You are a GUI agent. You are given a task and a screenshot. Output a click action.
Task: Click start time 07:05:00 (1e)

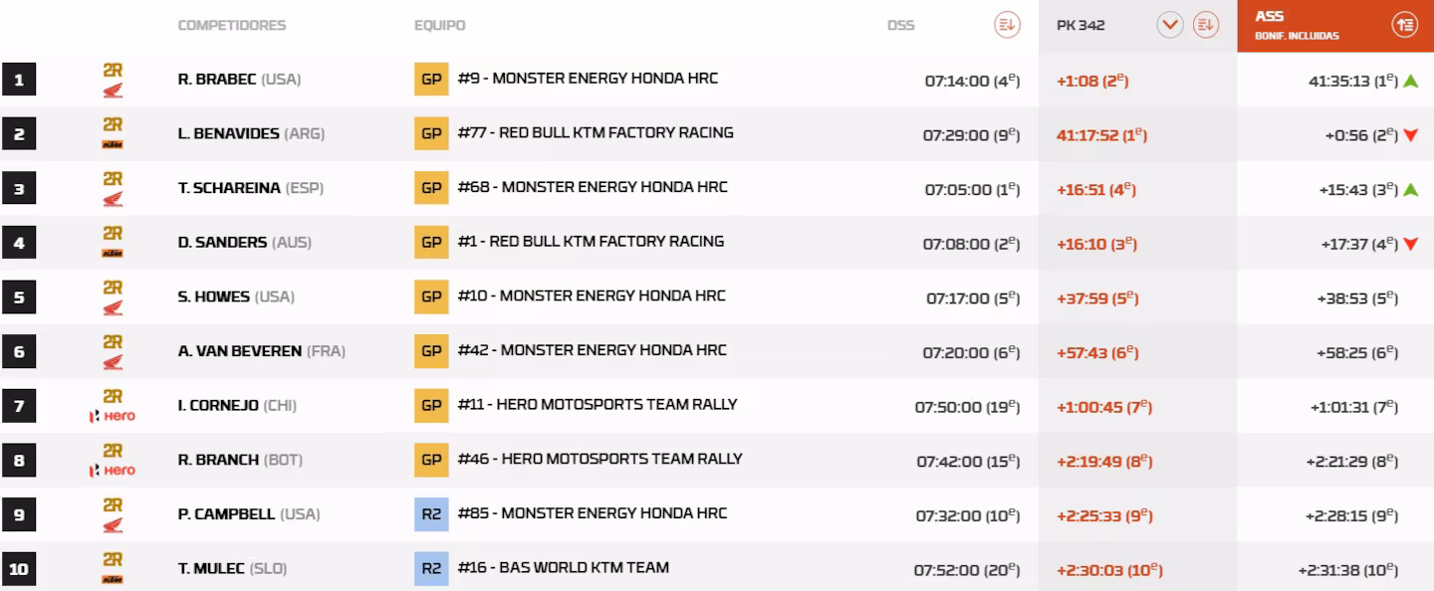click(x=972, y=190)
